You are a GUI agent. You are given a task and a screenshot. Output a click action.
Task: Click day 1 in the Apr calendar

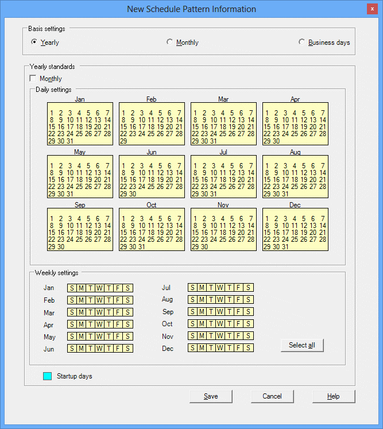(x=267, y=113)
